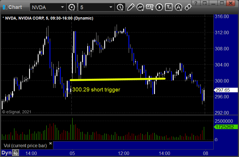Click the 304.00 price axis label

222,65
